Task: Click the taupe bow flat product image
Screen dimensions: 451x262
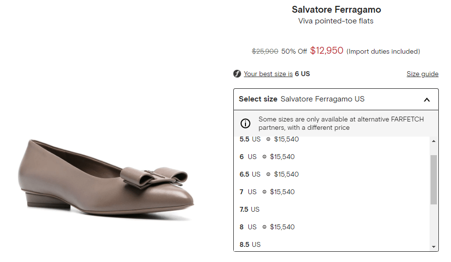Action: (105, 180)
